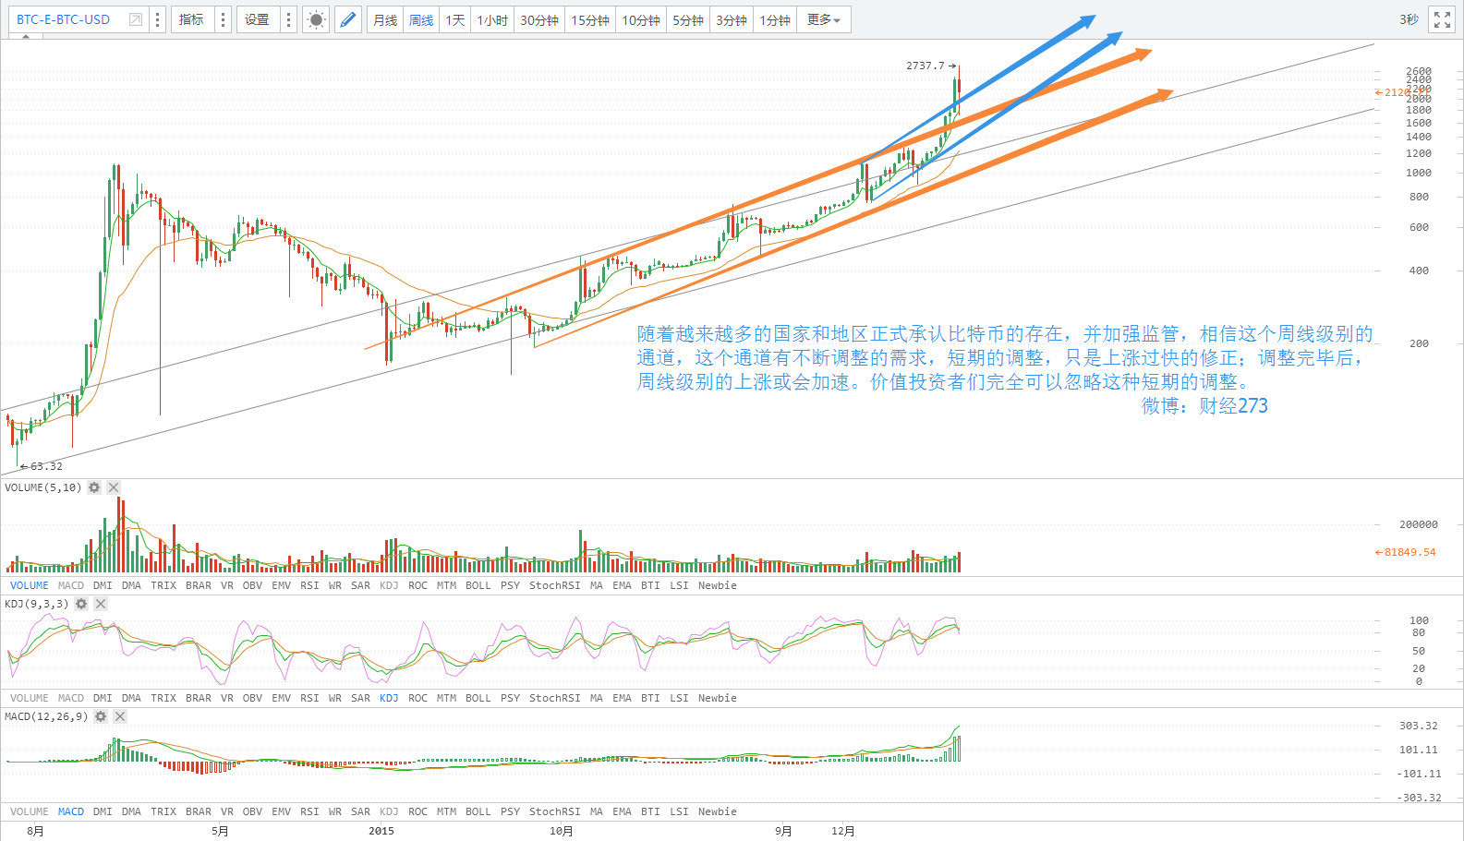Switch KDJ panel to BOLL indicator
Viewport: 1464px width, 841px height.
[478, 698]
